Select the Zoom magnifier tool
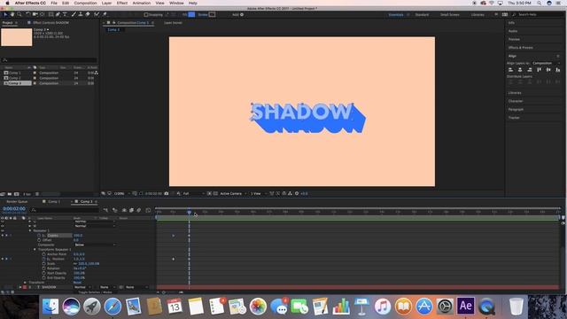Viewport: 567px width, 319px height. pyautogui.click(x=19, y=14)
